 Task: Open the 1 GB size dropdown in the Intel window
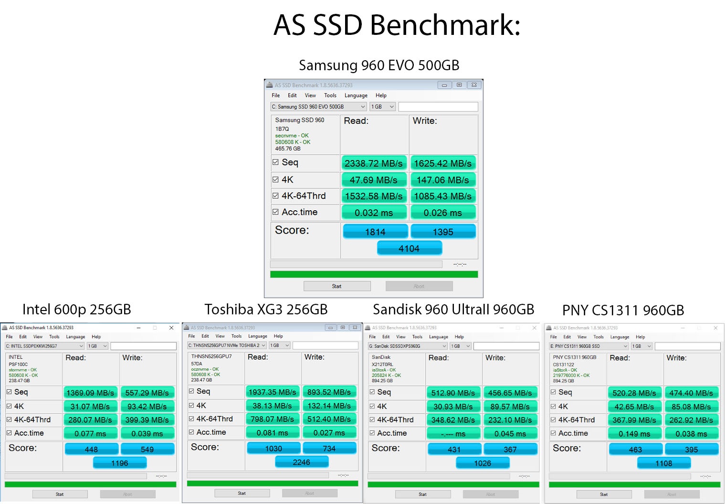tap(98, 346)
